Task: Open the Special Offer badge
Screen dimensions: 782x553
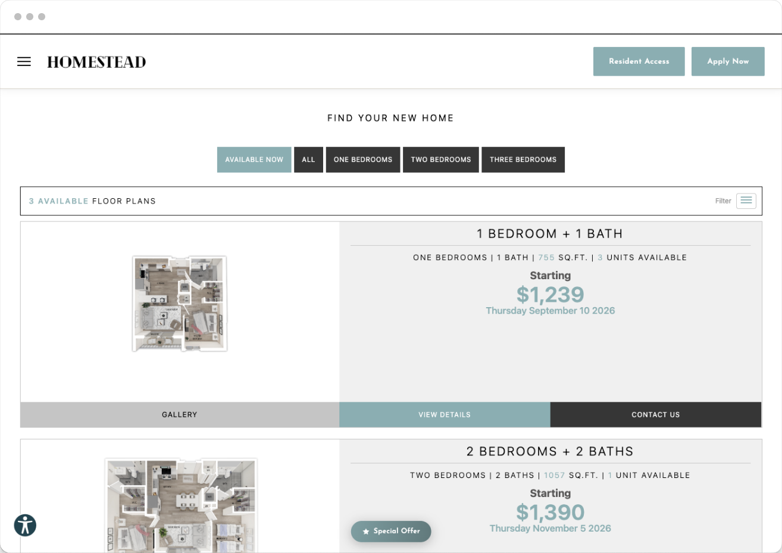Action: pyautogui.click(x=391, y=531)
